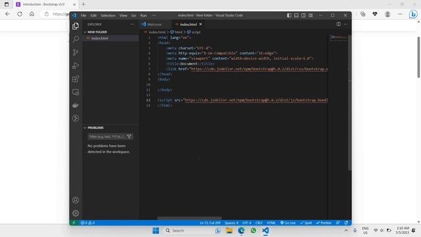Open the Search view in activity bar

point(76,39)
